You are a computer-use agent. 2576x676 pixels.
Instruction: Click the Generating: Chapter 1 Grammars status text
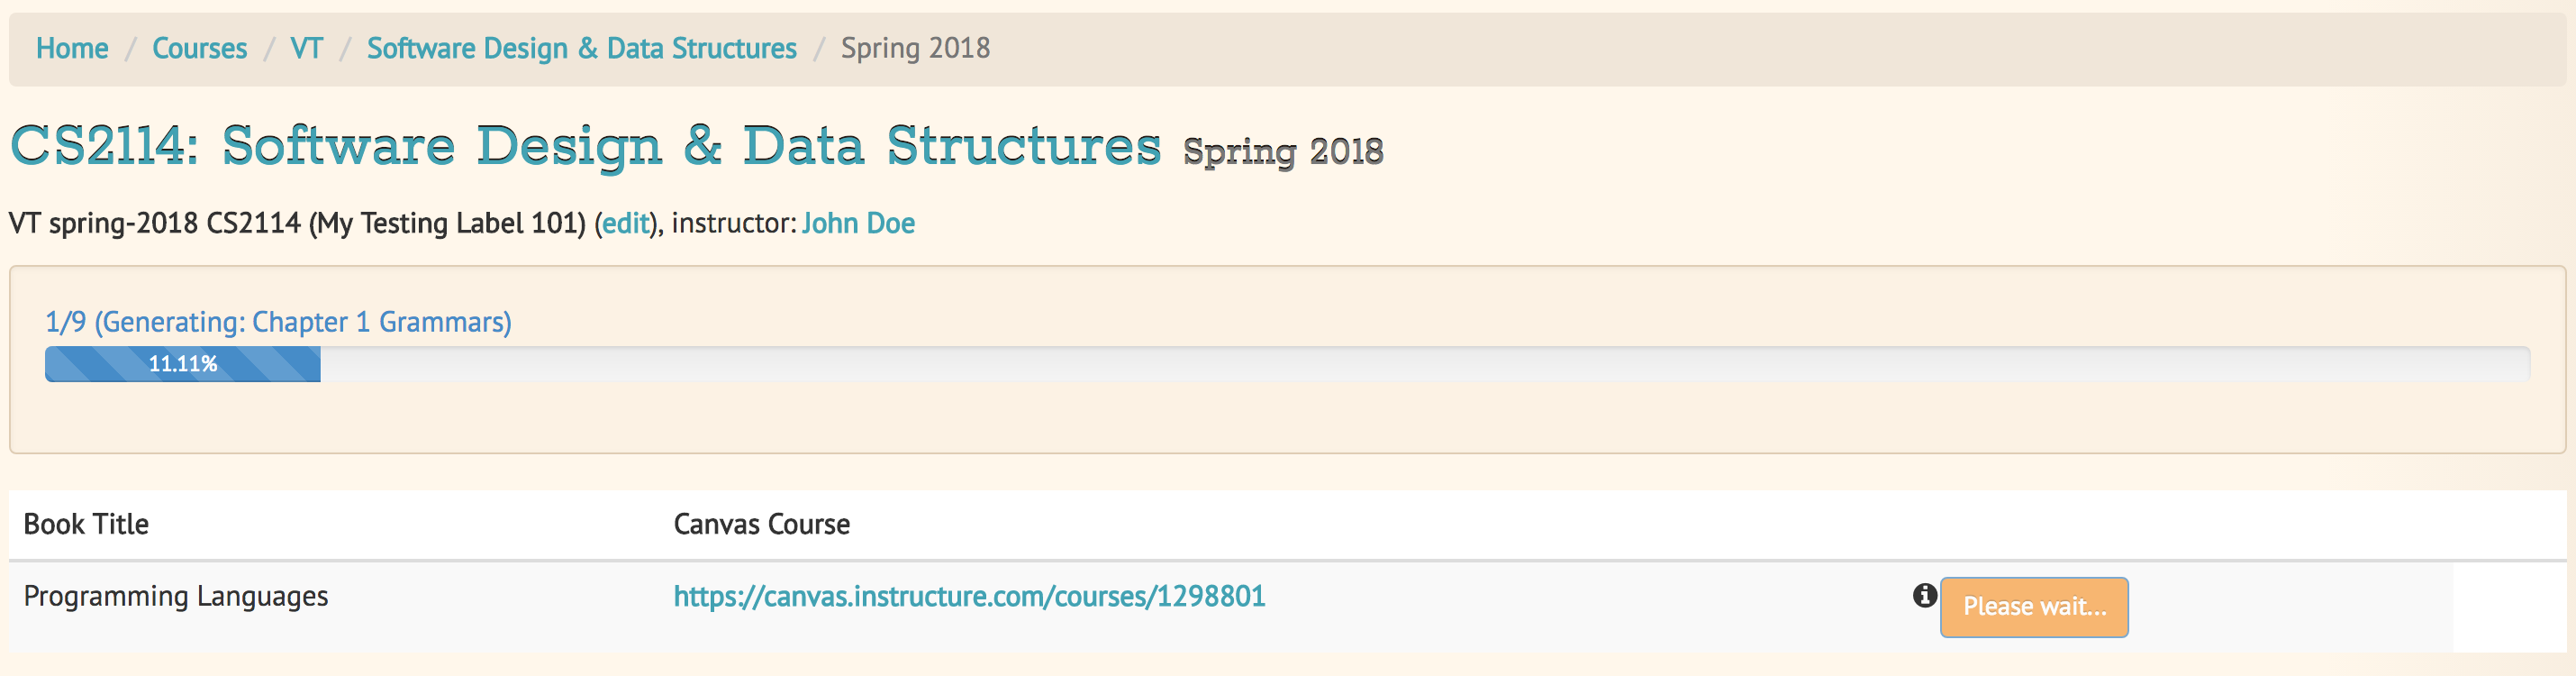278,322
